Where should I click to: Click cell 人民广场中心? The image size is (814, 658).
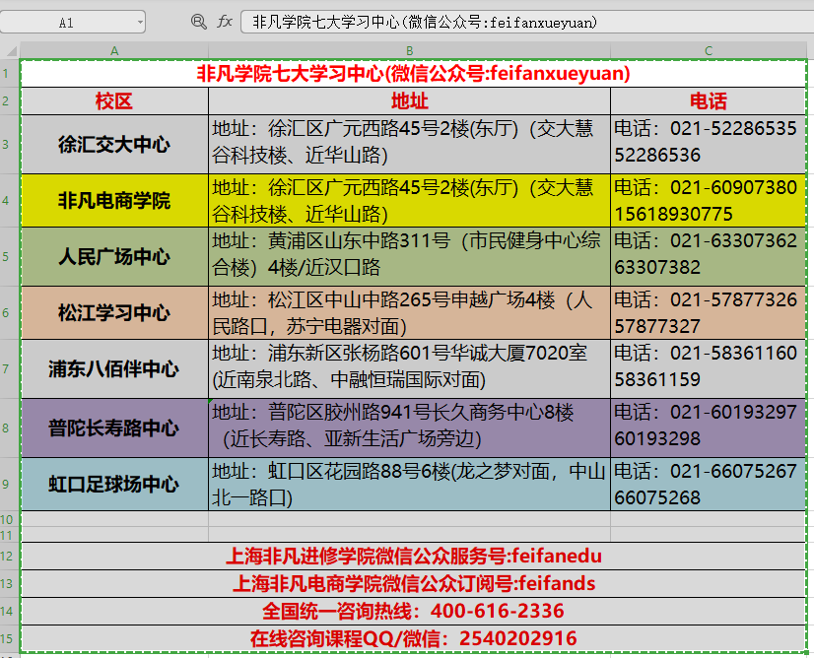click(114, 256)
